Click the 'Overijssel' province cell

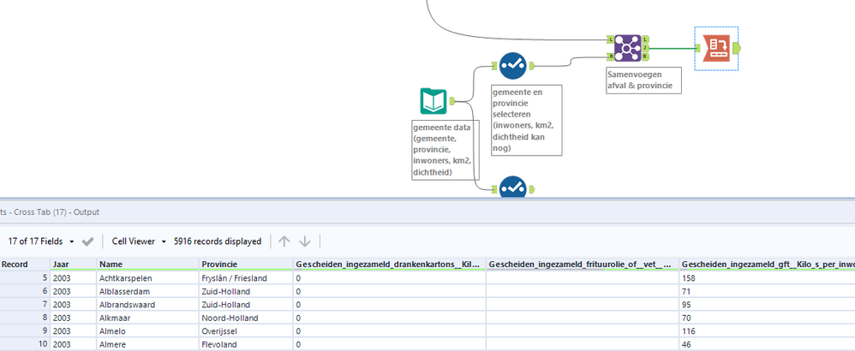[x=247, y=330]
